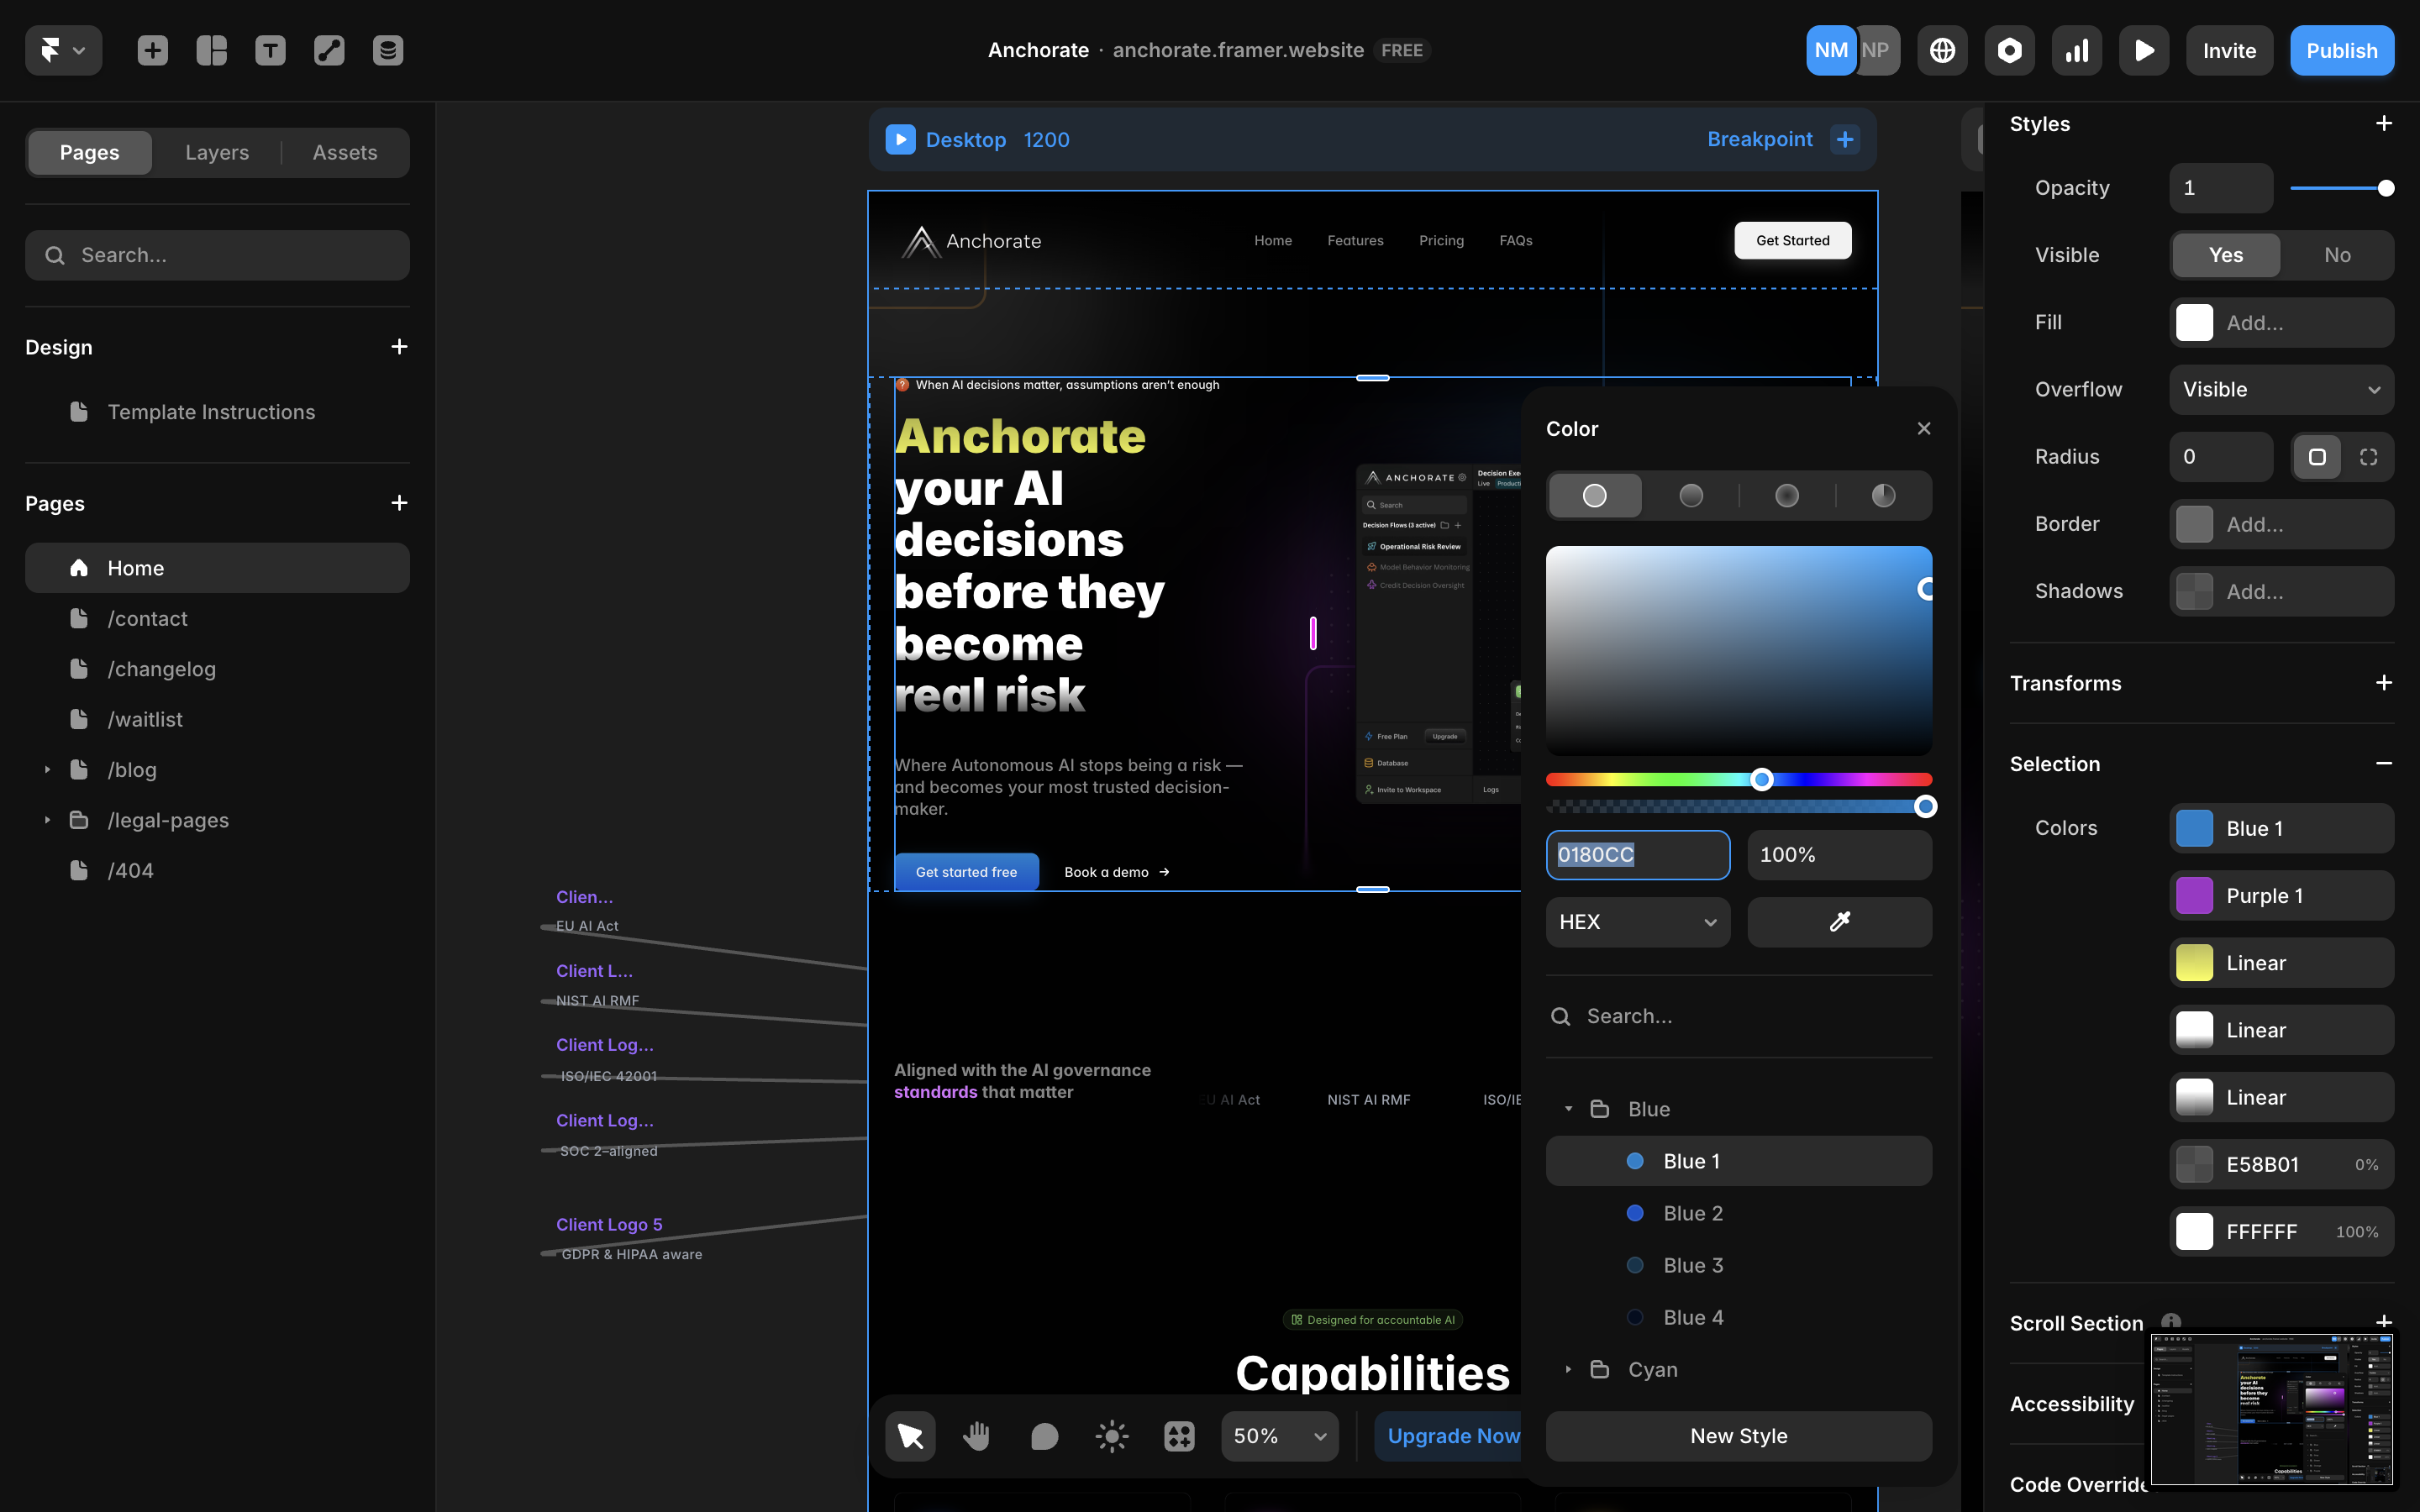Select the linear gradient fill type

pos(1690,496)
